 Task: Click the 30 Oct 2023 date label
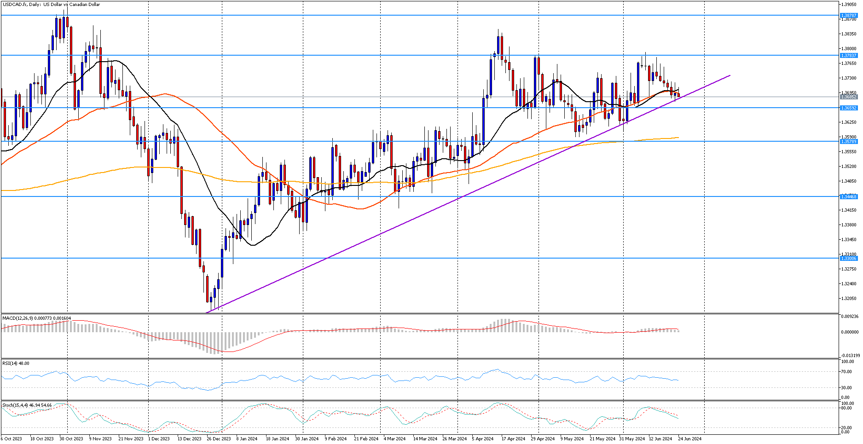(71, 439)
